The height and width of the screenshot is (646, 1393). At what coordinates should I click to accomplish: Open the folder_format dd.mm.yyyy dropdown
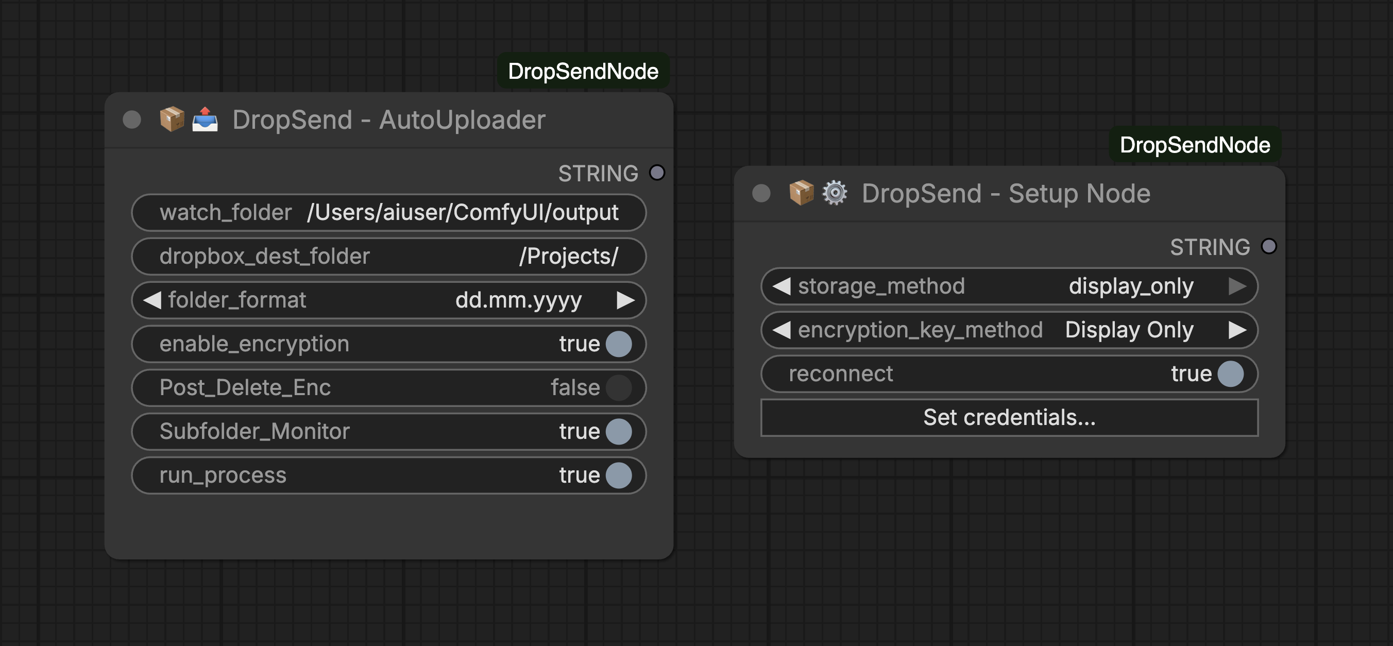388,299
